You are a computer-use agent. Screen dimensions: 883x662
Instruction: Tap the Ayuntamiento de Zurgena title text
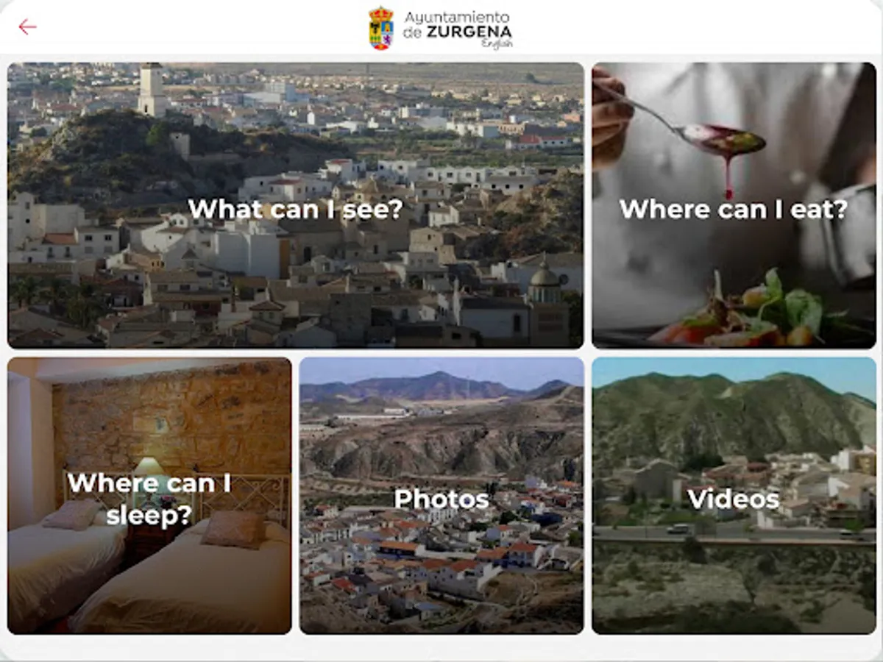(458, 24)
